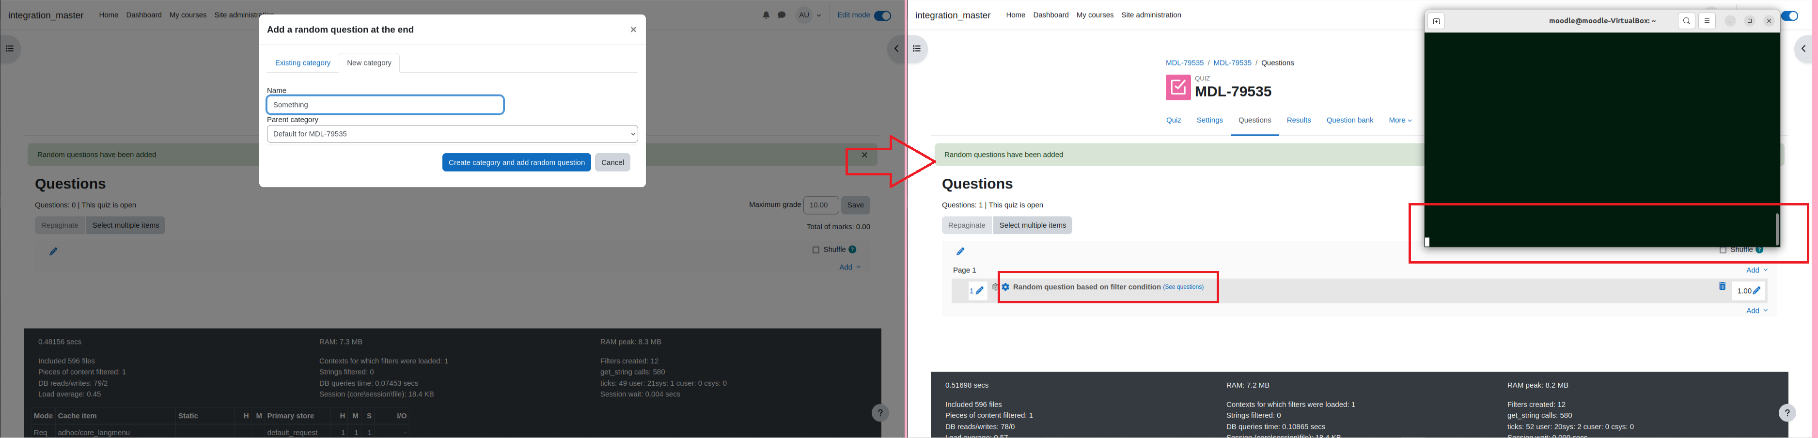Open block drawer chevron on right page

click(1803, 48)
